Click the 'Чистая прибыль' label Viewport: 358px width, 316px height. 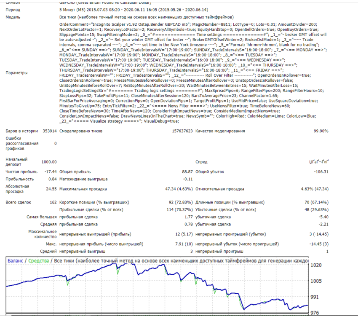(21, 172)
